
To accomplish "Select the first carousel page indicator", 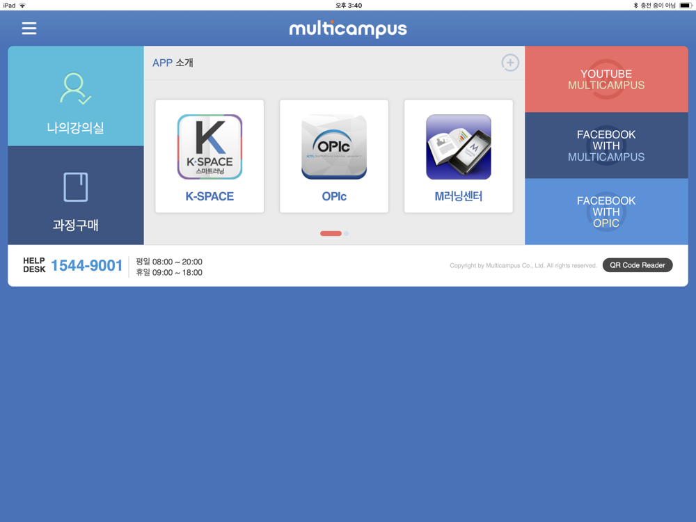I will coord(331,233).
